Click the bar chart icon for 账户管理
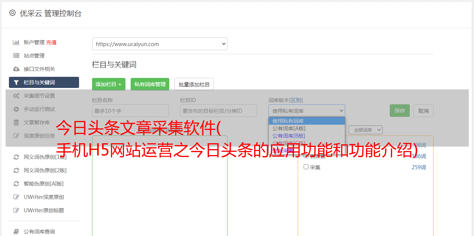Screen dimensions: 474x236 click(x=16, y=42)
